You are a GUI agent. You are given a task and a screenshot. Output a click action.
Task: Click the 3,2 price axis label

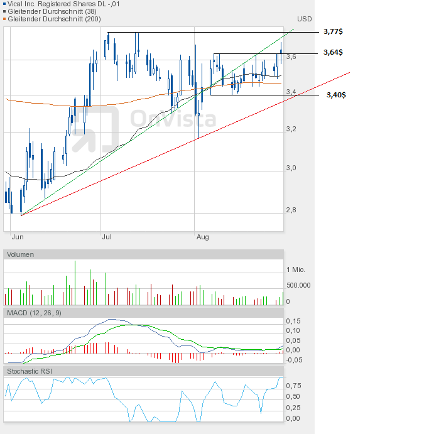291,129
